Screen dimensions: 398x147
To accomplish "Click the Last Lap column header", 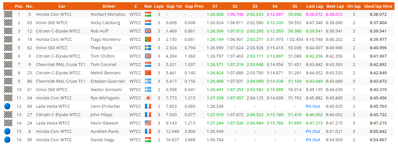I will (315, 6).
